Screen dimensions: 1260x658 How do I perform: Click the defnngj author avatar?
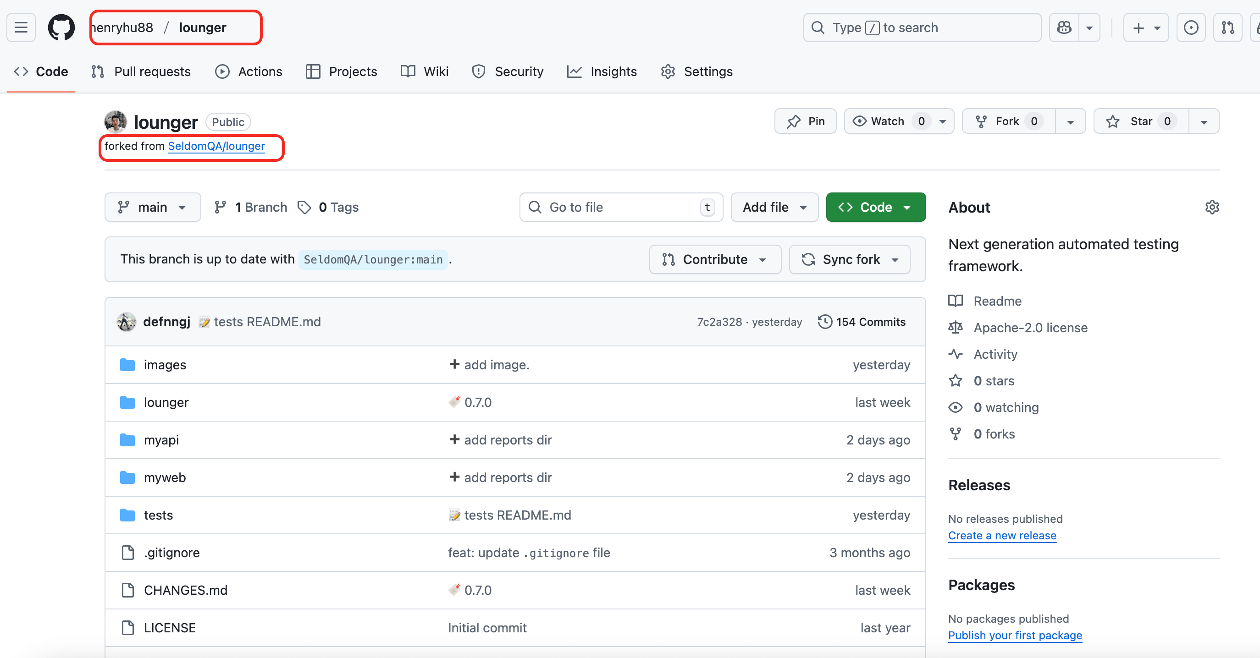pyautogui.click(x=126, y=322)
